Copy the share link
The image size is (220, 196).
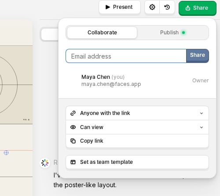point(137,141)
